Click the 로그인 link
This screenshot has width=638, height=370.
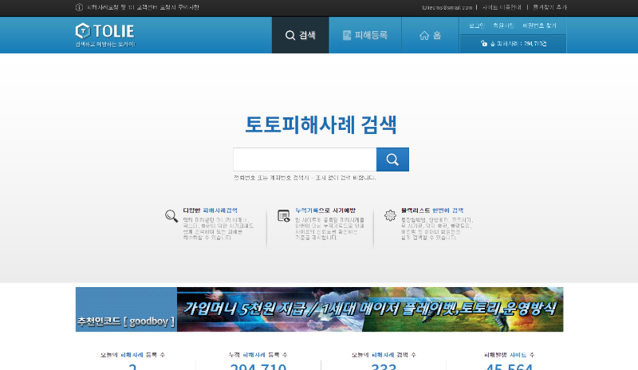[475, 26]
